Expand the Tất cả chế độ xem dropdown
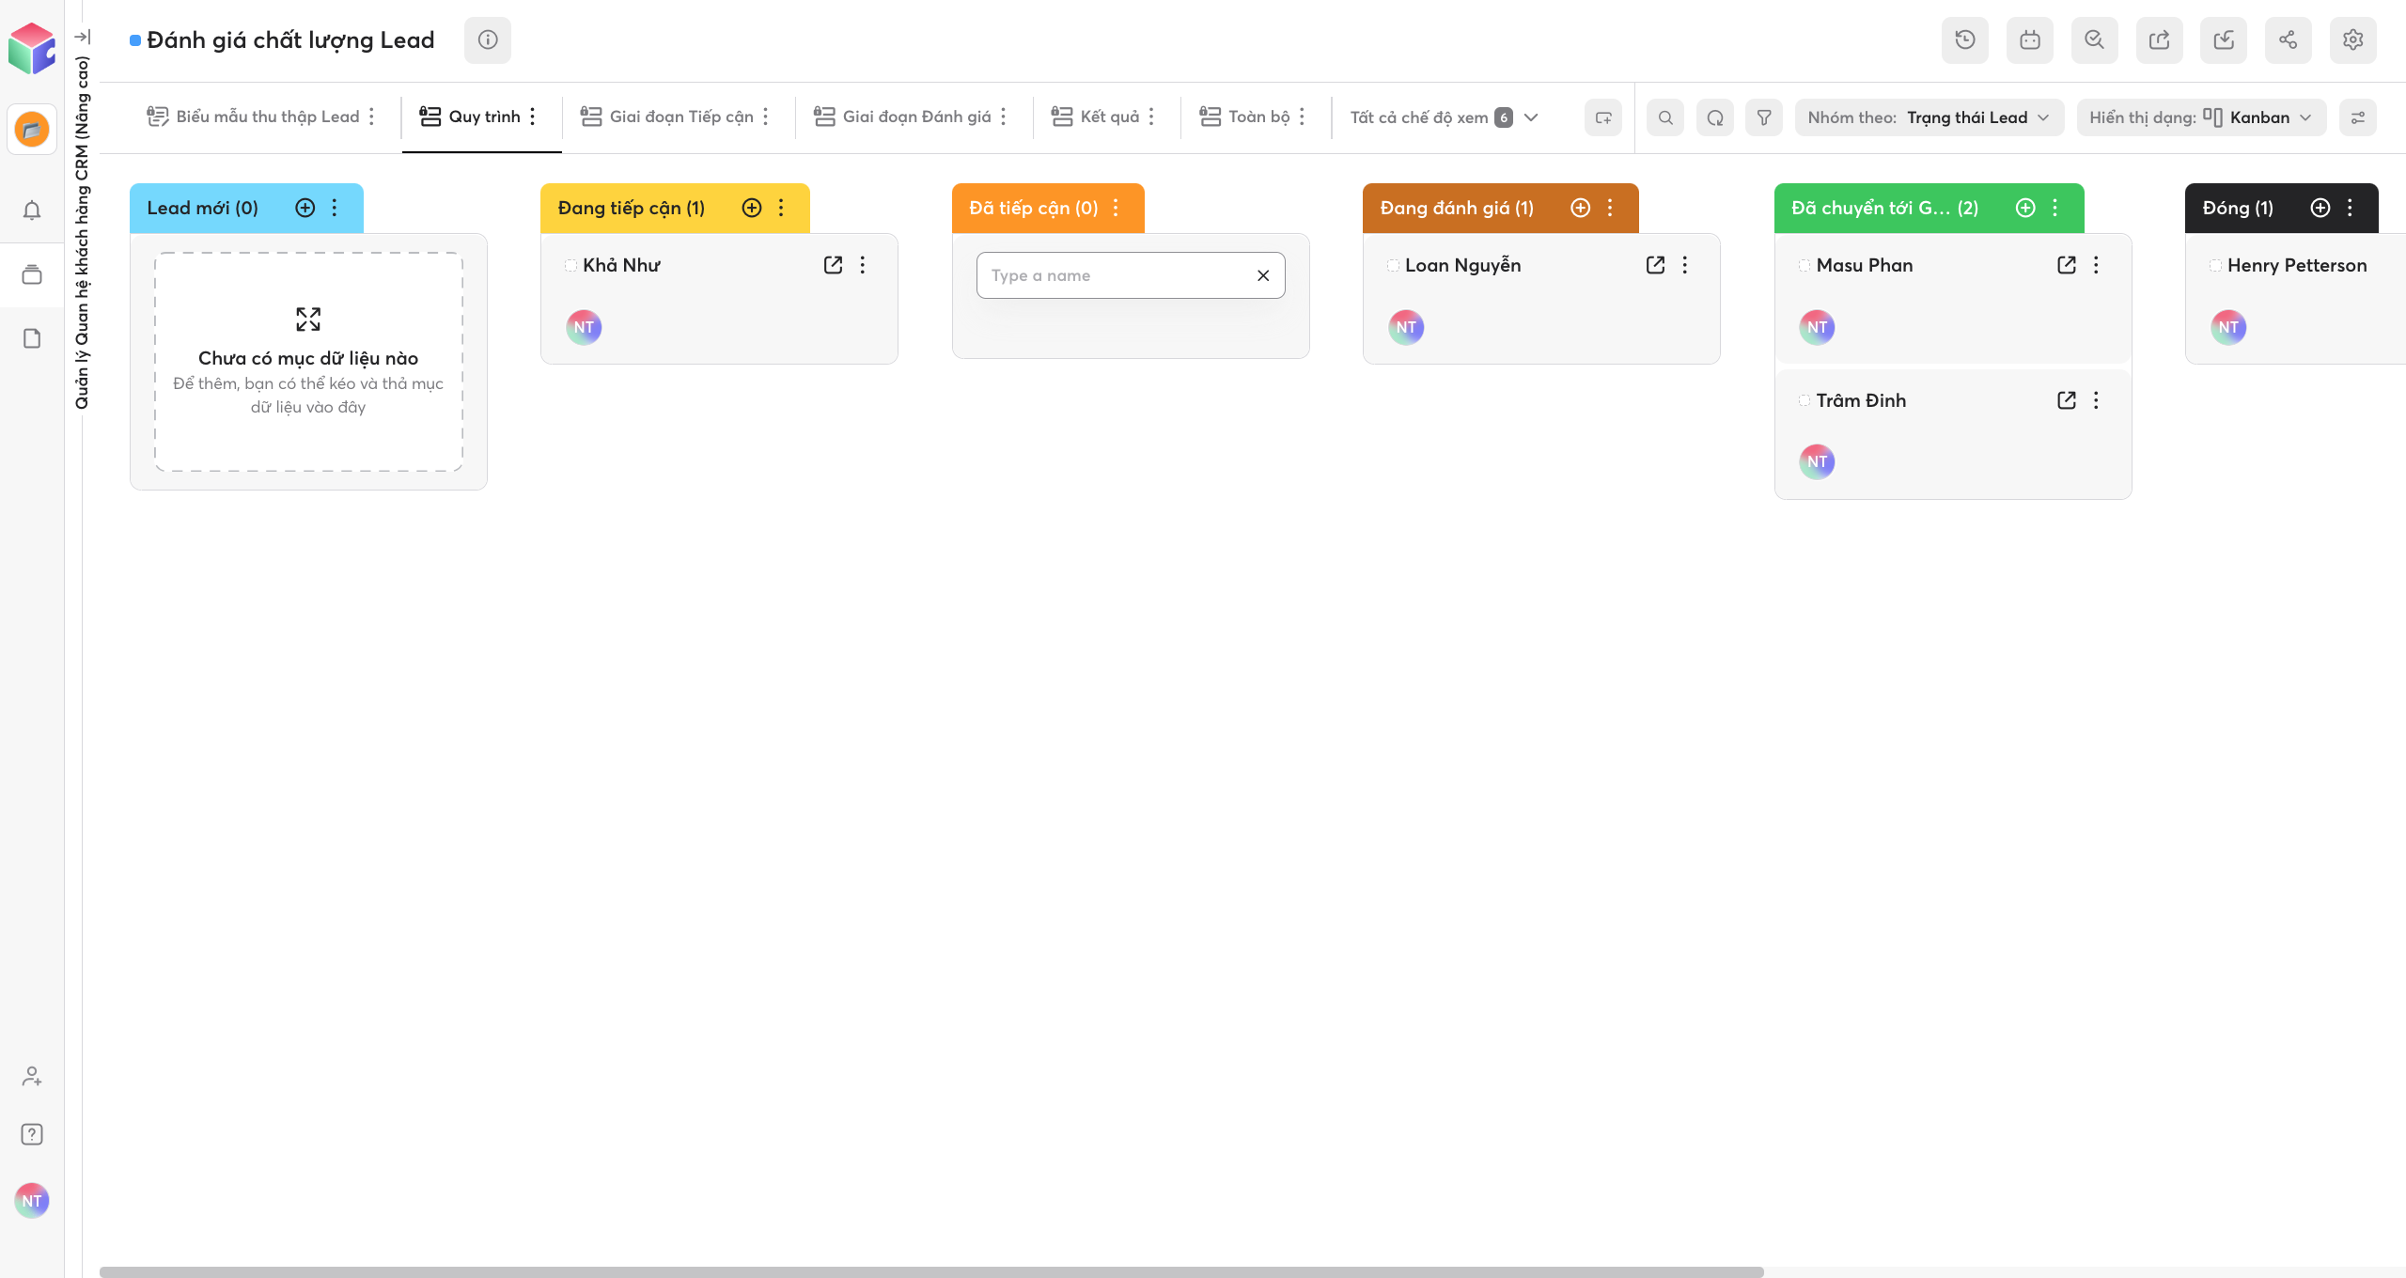 [x=1444, y=117]
